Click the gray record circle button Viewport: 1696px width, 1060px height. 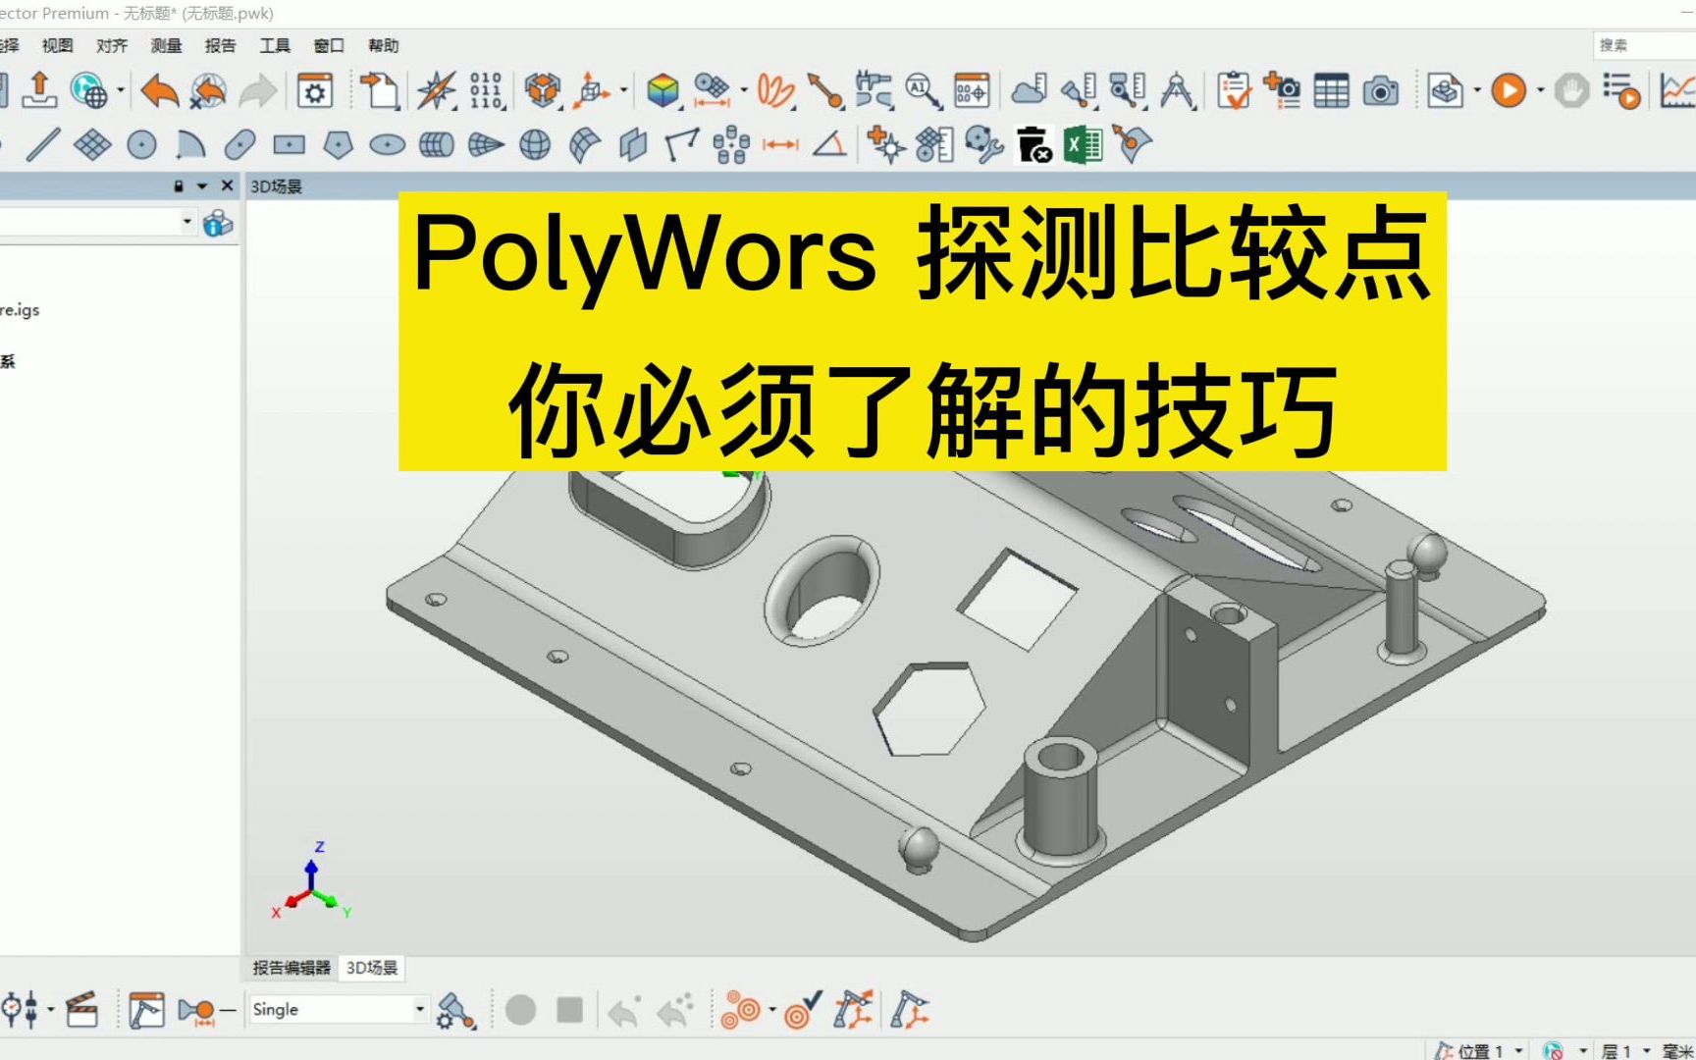(520, 1010)
